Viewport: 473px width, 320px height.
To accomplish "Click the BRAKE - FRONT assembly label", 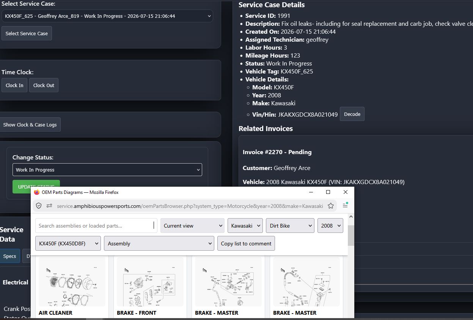I will tap(137, 313).
